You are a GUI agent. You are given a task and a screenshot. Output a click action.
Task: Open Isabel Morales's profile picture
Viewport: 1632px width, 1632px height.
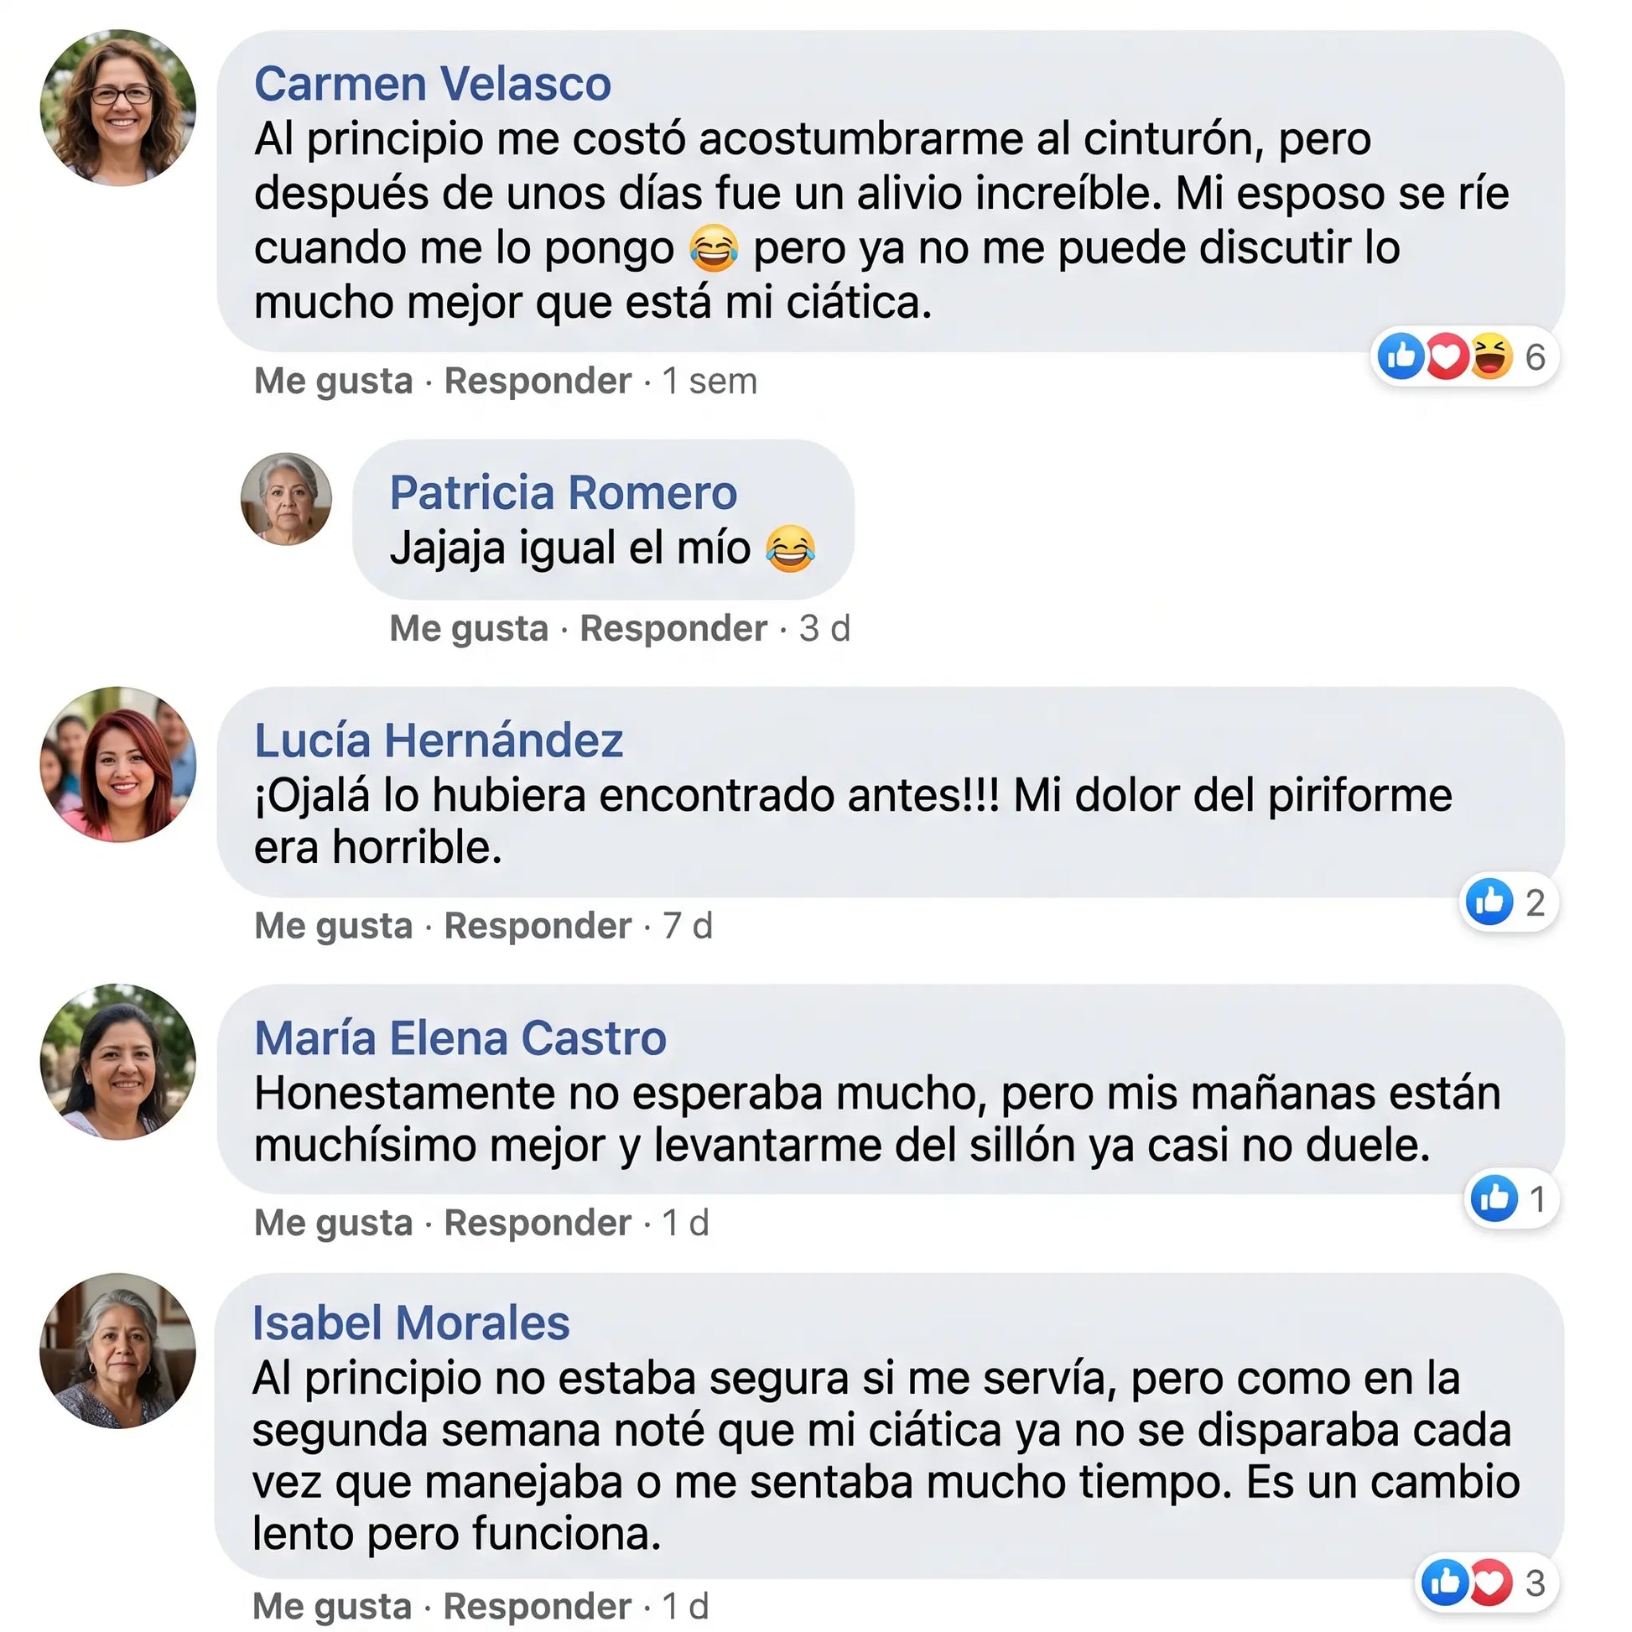(x=117, y=1351)
